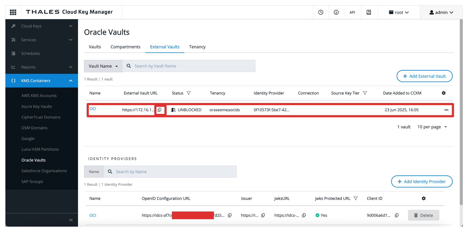Copy the OpenID Configuration URL

[230, 215]
